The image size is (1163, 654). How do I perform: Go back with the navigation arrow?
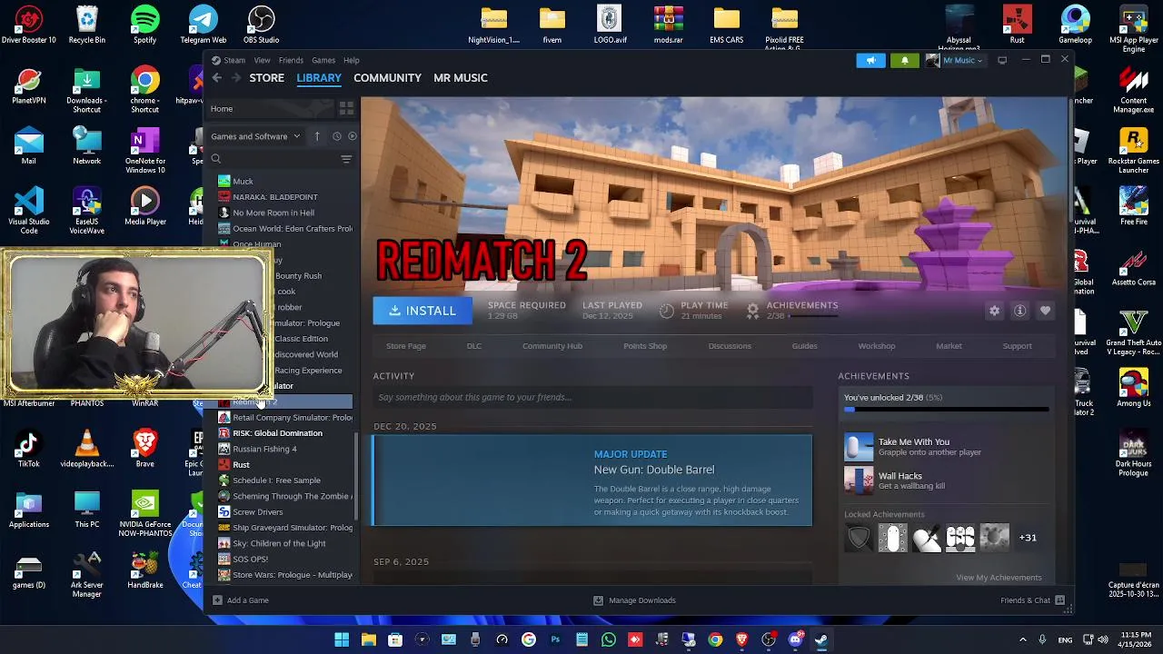216,78
